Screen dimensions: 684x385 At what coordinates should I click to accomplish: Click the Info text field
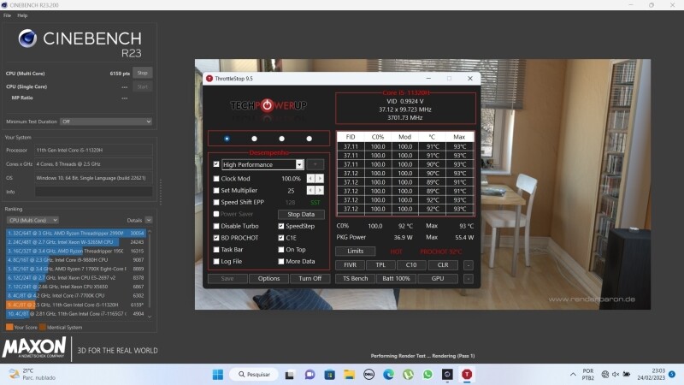coord(94,192)
